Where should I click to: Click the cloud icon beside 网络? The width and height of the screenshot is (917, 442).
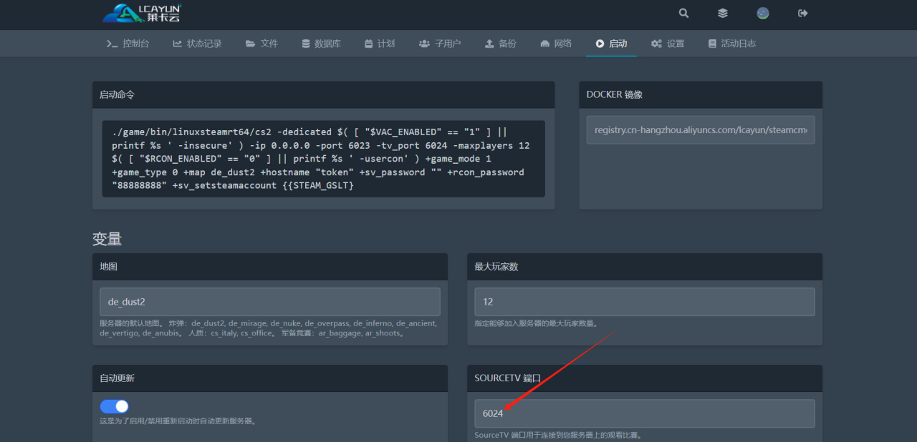(x=545, y=44)
